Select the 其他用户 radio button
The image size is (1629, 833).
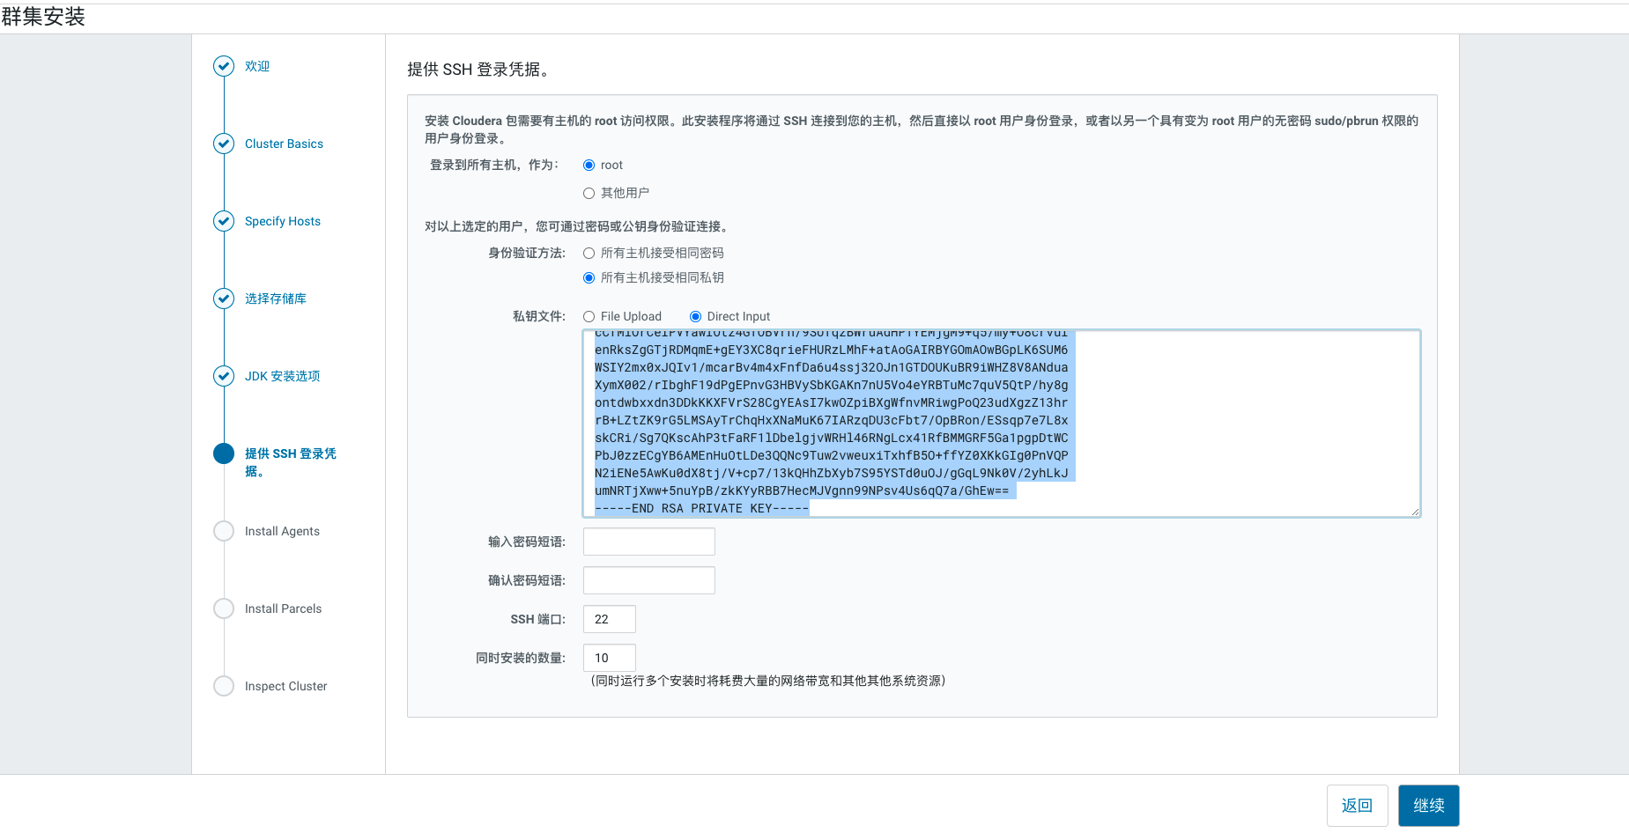(x=589, y=194)
